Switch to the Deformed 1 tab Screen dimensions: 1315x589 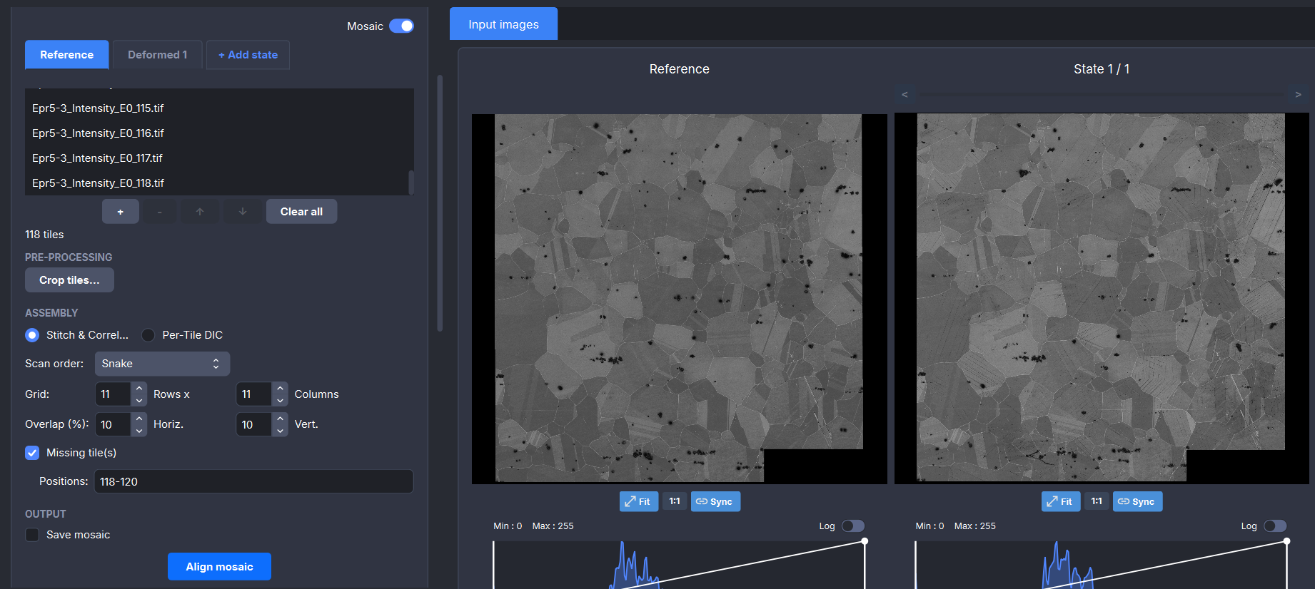pyautogui.click(x=157, y=55)
